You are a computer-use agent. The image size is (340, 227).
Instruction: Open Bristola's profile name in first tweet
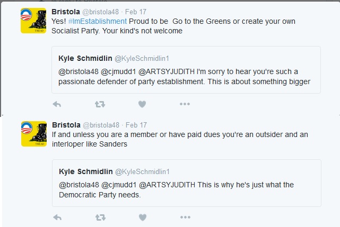coord(65,11)
